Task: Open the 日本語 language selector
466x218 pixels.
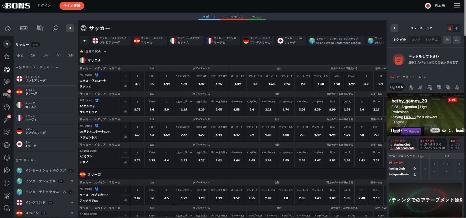Action: click(x=435, y=6)
